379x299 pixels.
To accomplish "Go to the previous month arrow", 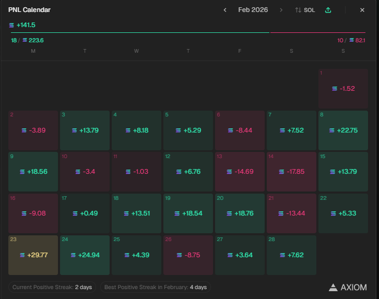I will pyautogui.click(x=225, y=10).
